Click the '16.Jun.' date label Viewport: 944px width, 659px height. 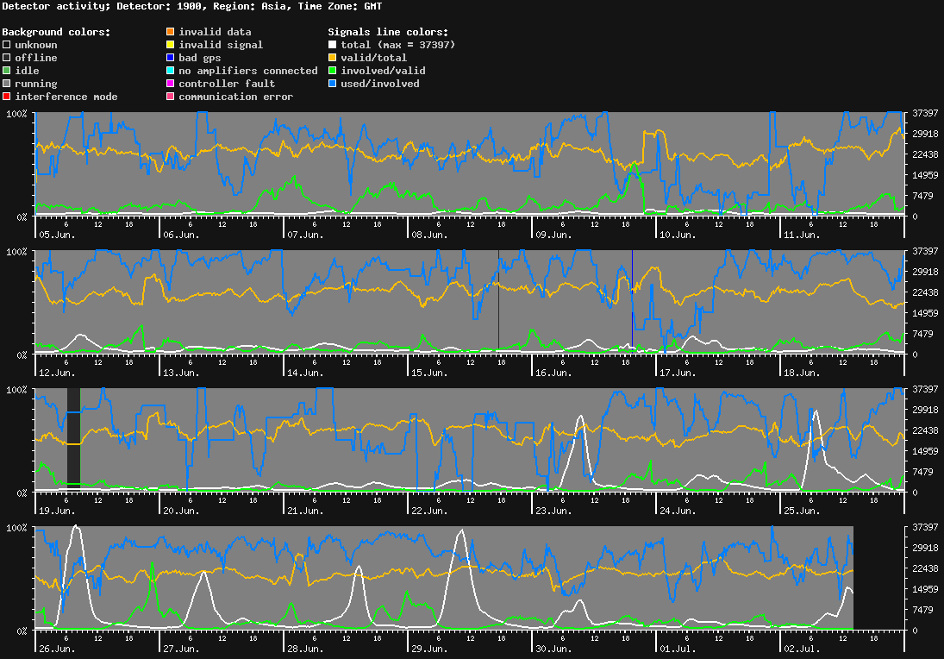pyautogui.click(x=553, y=373)
